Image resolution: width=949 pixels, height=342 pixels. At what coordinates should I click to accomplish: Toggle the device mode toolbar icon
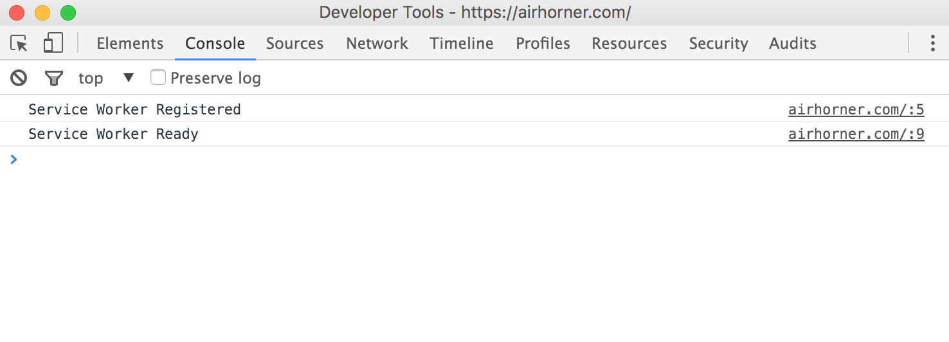(53, 44)
